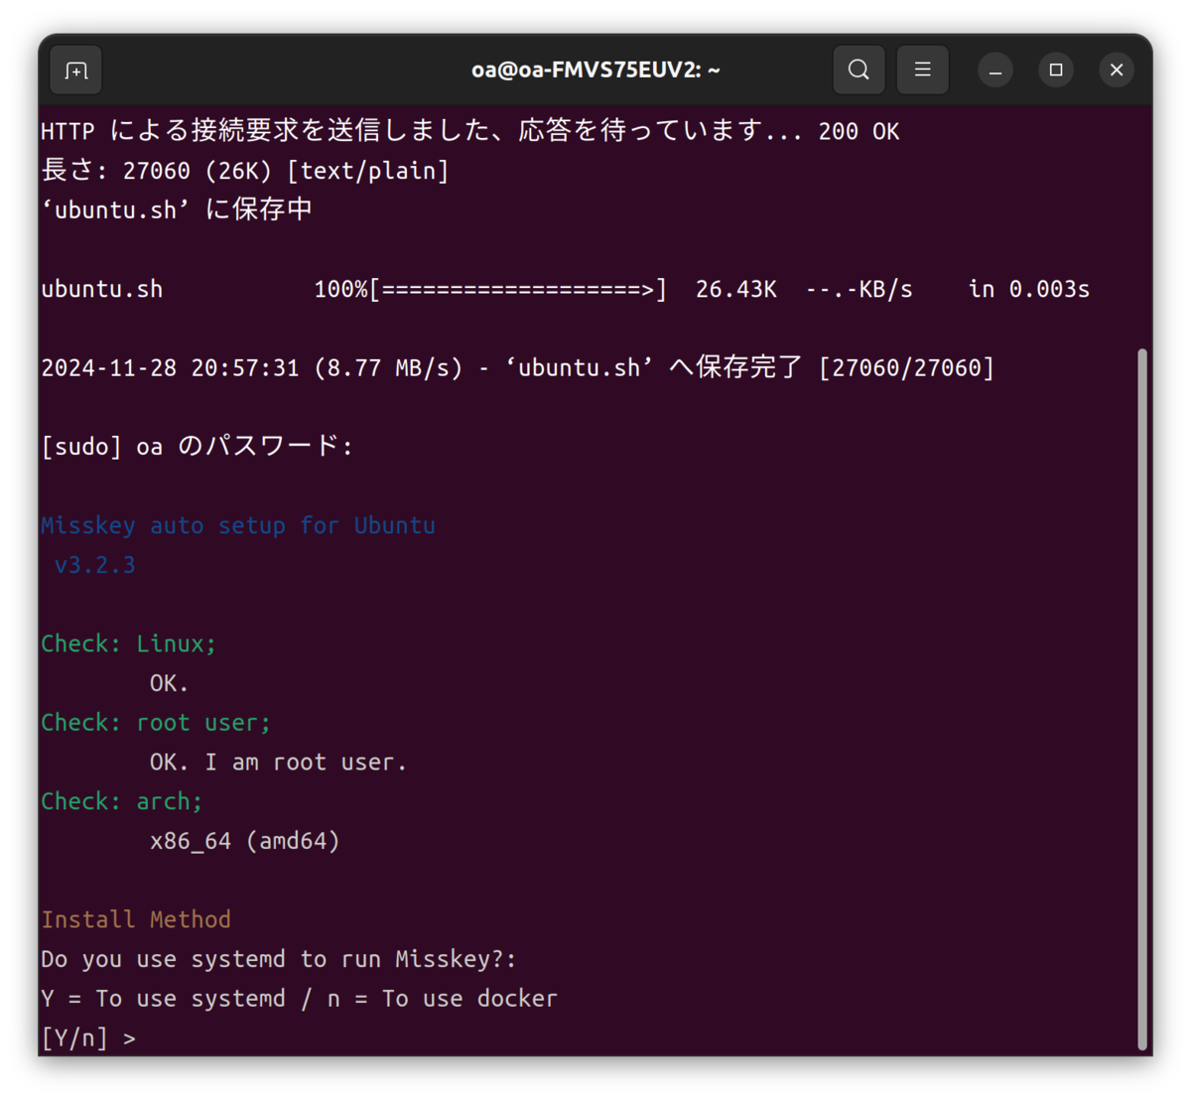Click the x86_64 (amd64) architecture text
The image size is (1191, 1099).
click(x=244, y=840)
